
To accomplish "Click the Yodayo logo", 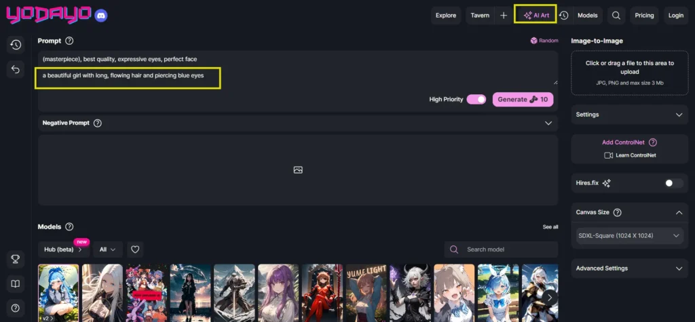I will point(49,15).
